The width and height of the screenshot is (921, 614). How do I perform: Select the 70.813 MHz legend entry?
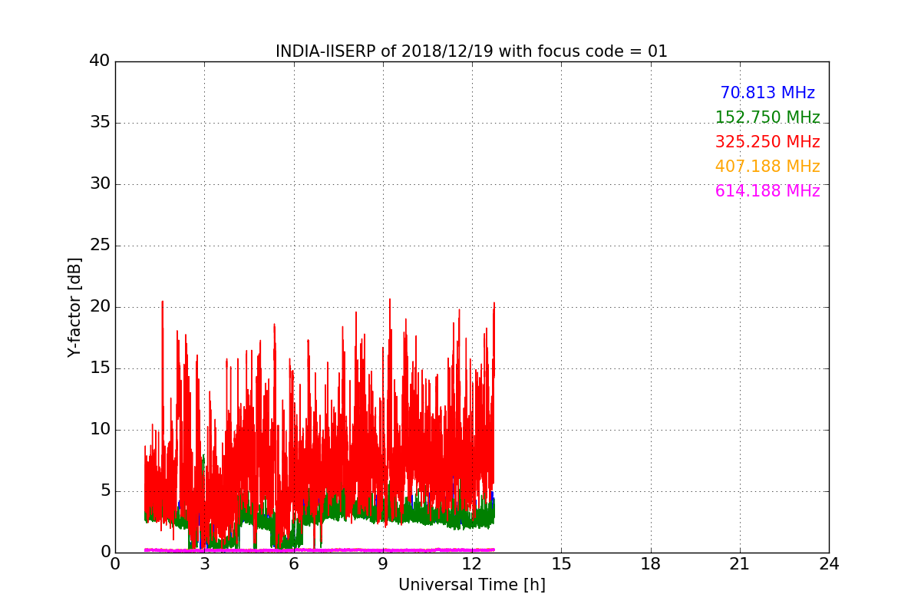[767, 93]
